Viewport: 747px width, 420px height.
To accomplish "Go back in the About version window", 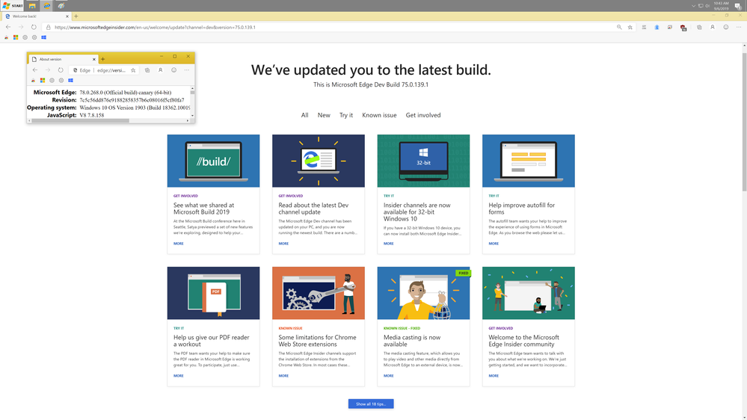I will point(35,70).
